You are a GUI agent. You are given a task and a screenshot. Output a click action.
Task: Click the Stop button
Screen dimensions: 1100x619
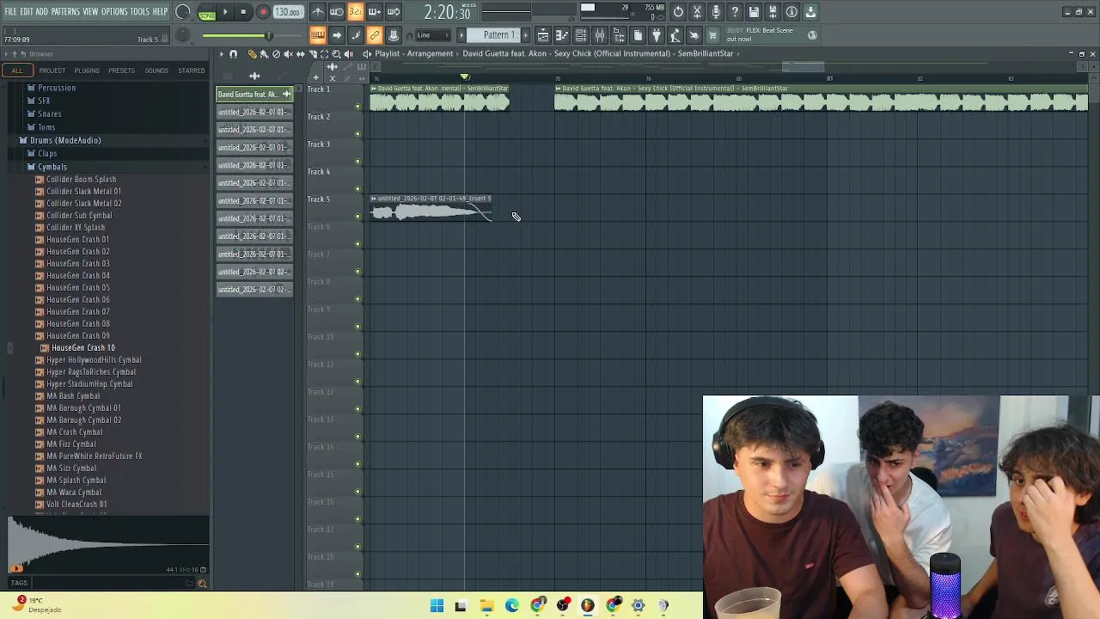click(244, 12)
